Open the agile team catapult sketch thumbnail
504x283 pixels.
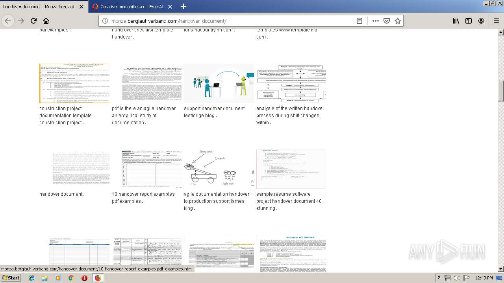coord(219,169)
